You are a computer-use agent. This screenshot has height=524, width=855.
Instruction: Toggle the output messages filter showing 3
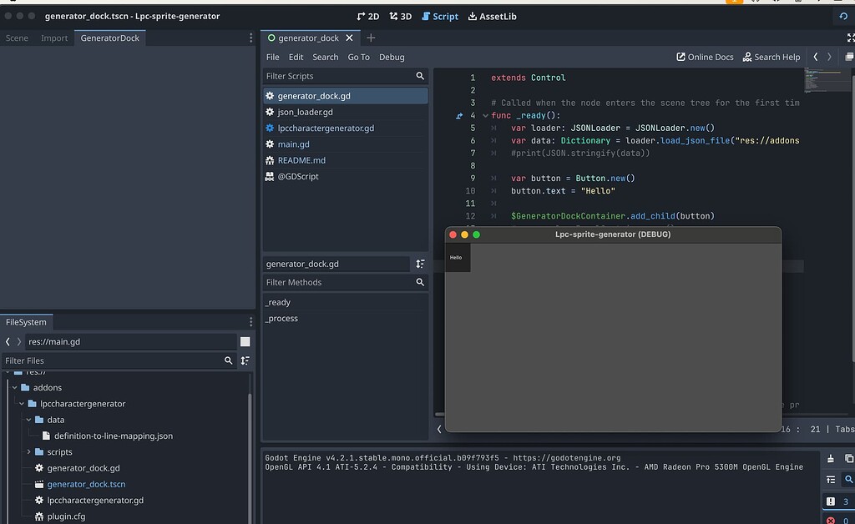click(x=837, y=501)
